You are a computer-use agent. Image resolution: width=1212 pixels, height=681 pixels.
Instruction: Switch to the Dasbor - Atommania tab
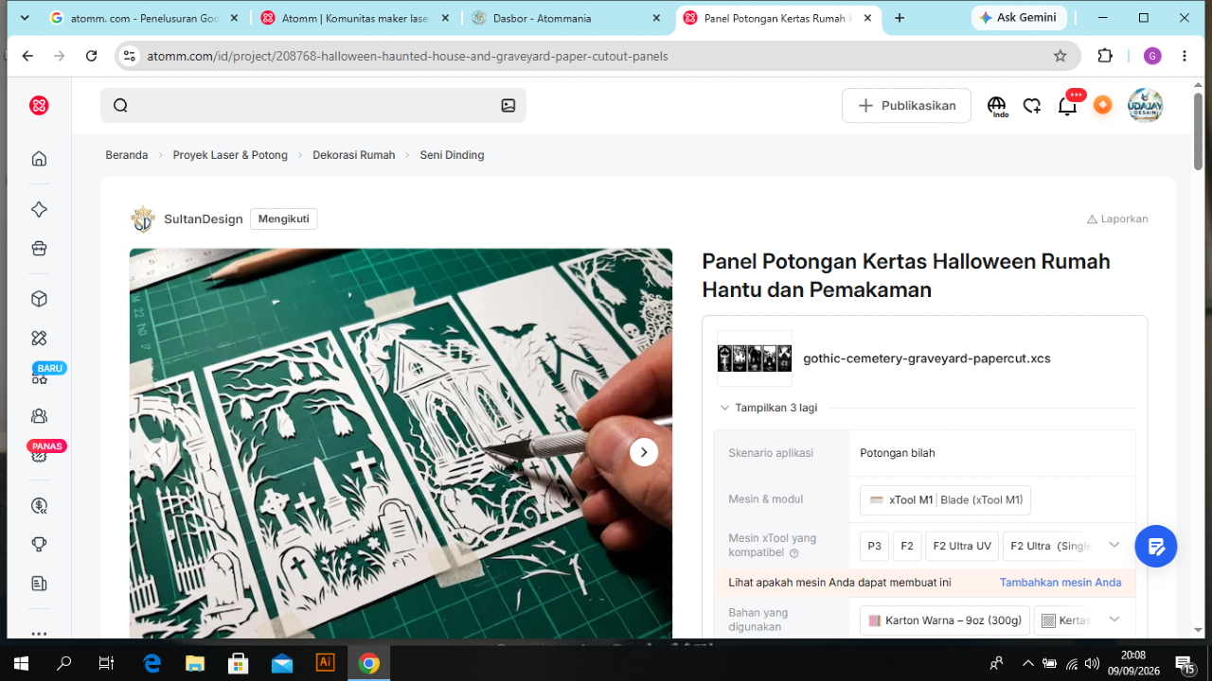point(568,18)
